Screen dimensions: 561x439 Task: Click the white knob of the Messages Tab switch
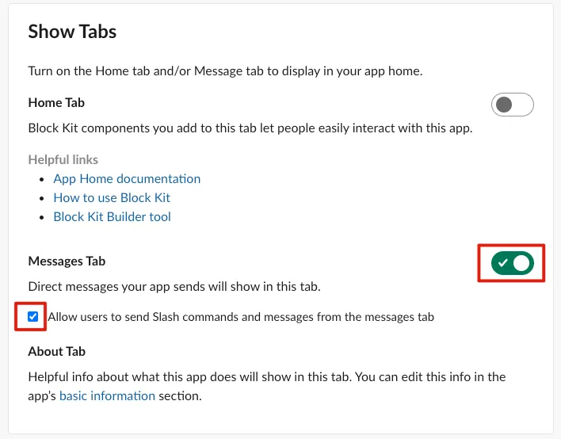[521, 262]
